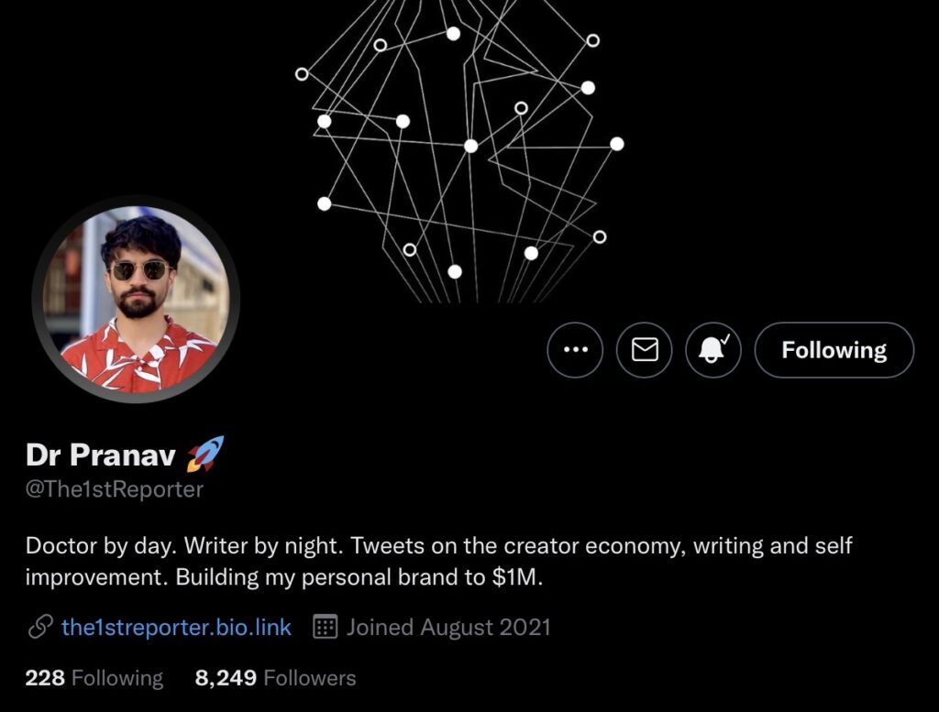Toggle tweet notifications bell for Dr Pranav
This screenshot has height=712, width=939.
click(713, 350)
